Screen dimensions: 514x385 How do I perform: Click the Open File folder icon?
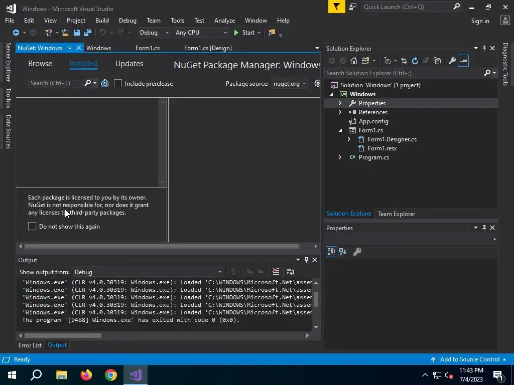point(66,33)
